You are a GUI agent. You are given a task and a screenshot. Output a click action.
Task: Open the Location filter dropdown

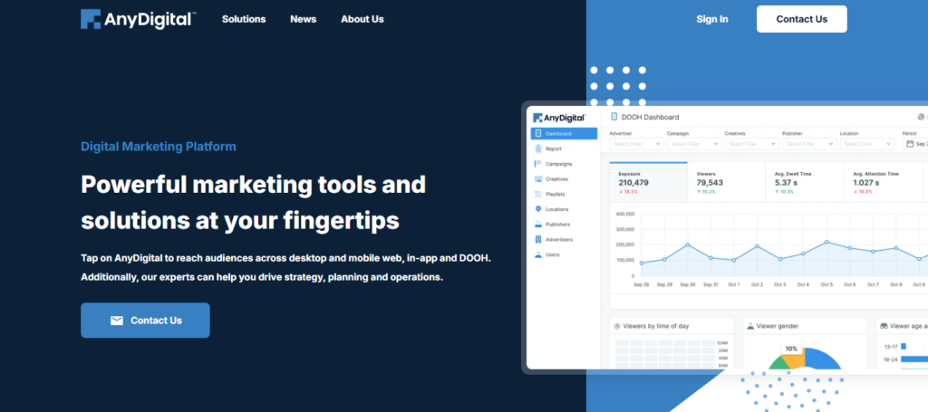tap(867, 144)
